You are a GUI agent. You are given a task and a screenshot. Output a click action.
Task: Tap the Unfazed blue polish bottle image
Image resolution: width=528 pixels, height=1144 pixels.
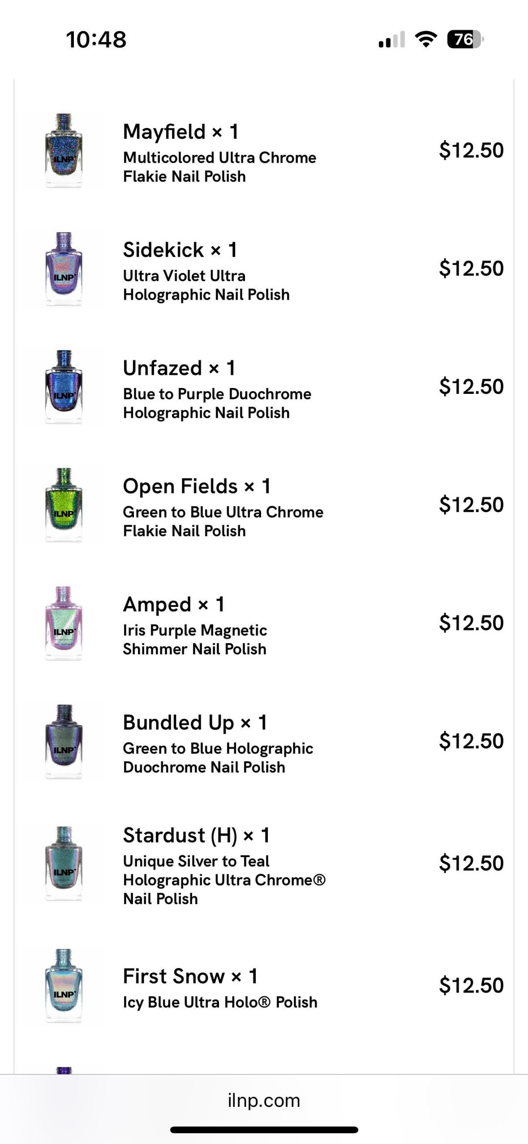click(x=64, y=387)
